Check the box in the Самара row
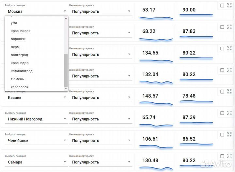 tap(222, 156)
